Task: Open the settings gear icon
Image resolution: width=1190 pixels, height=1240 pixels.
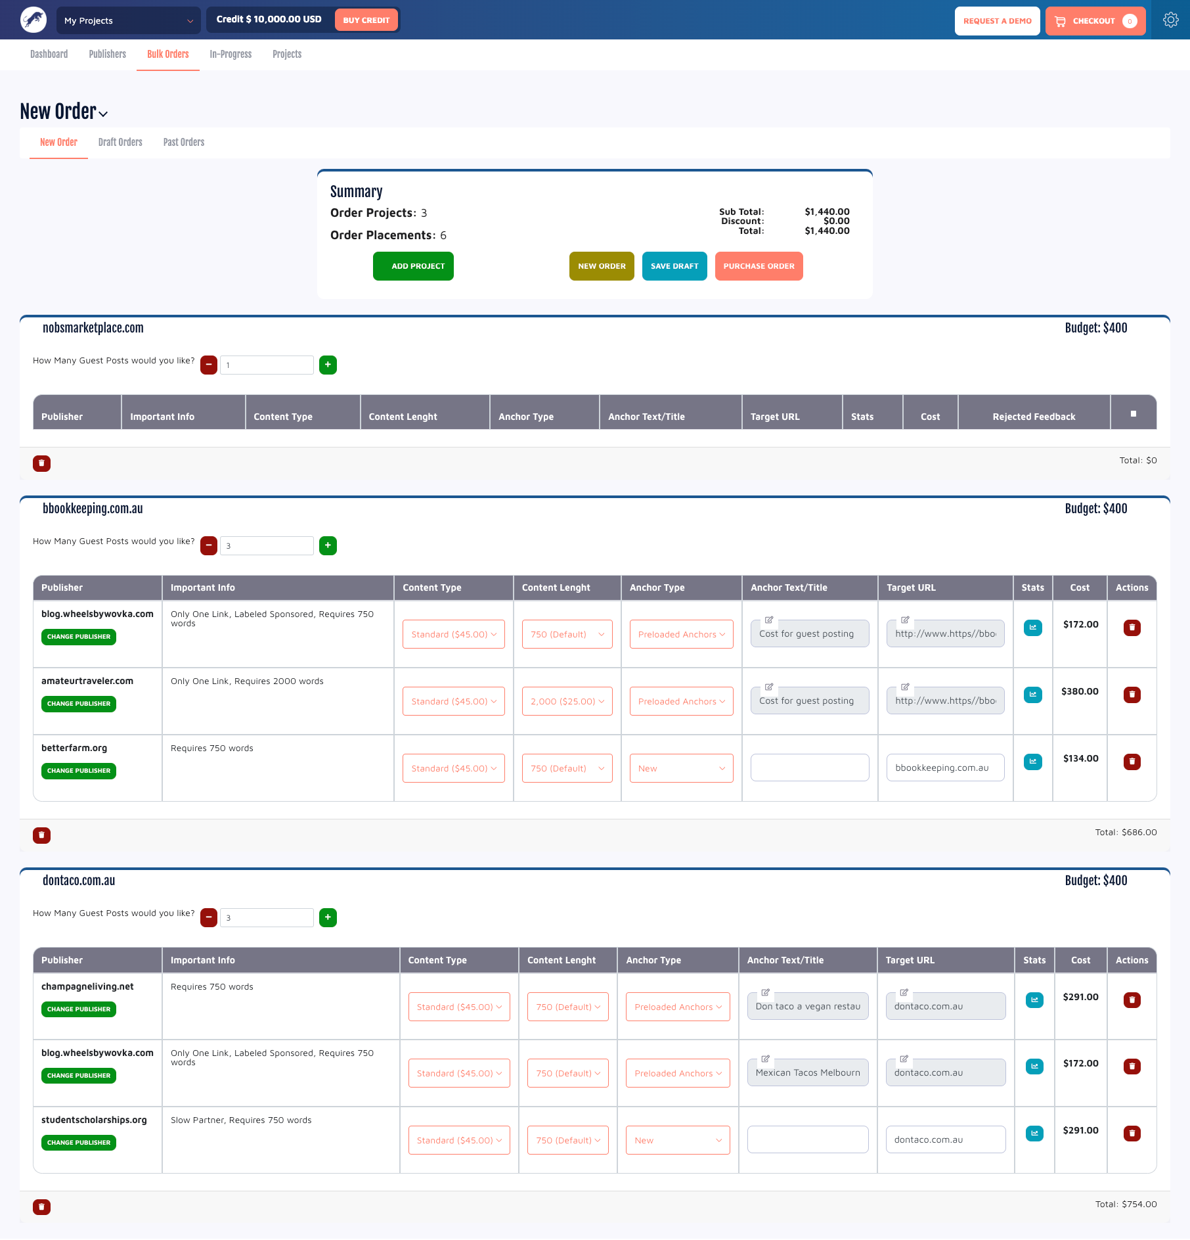Action: coord(1170,20)
